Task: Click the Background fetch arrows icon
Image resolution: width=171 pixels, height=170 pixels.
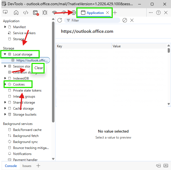Action: click(x=10, y=136)
